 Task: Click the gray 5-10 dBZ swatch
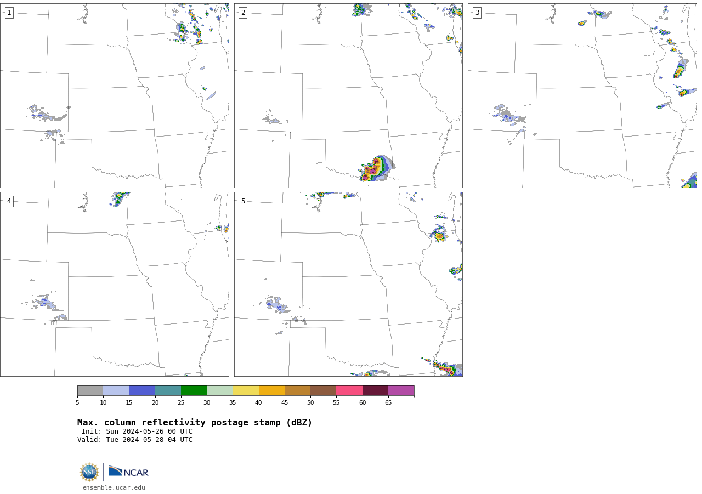[x=90, y=390]
